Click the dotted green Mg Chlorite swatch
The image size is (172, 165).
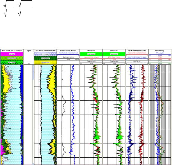click(12, 63)
